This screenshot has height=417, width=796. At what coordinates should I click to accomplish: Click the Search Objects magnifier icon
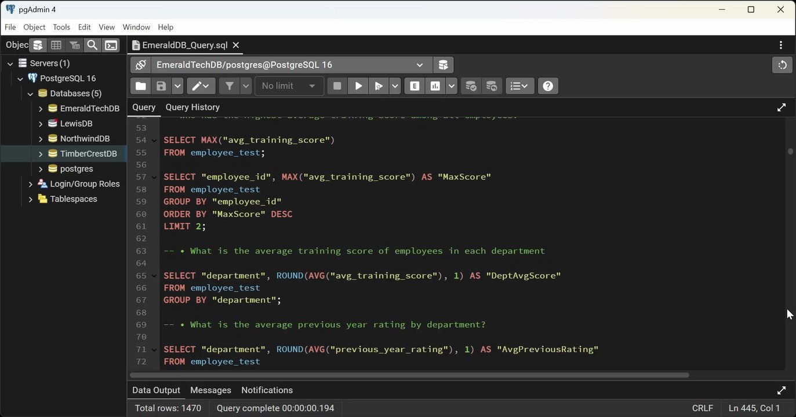[x=92, y=45]
